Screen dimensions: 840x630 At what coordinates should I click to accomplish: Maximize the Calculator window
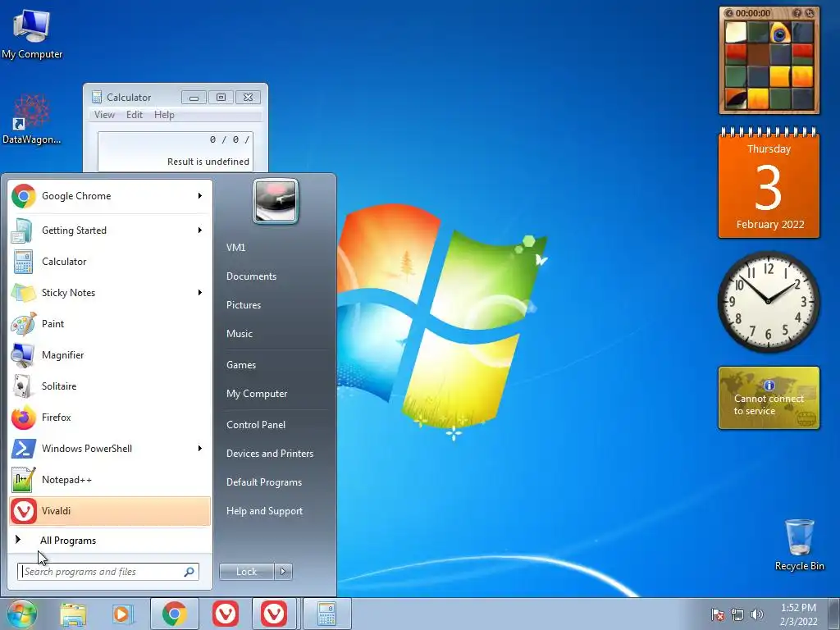coord(221,98)
